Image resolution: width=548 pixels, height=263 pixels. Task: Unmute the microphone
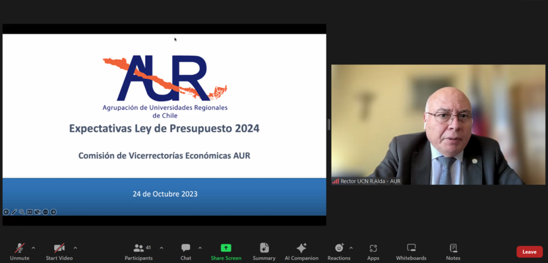click(x=20, y=252)
